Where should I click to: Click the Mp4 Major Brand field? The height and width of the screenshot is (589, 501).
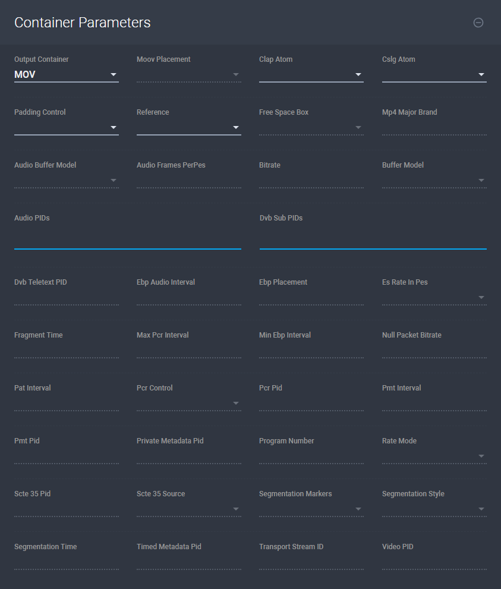434,128
